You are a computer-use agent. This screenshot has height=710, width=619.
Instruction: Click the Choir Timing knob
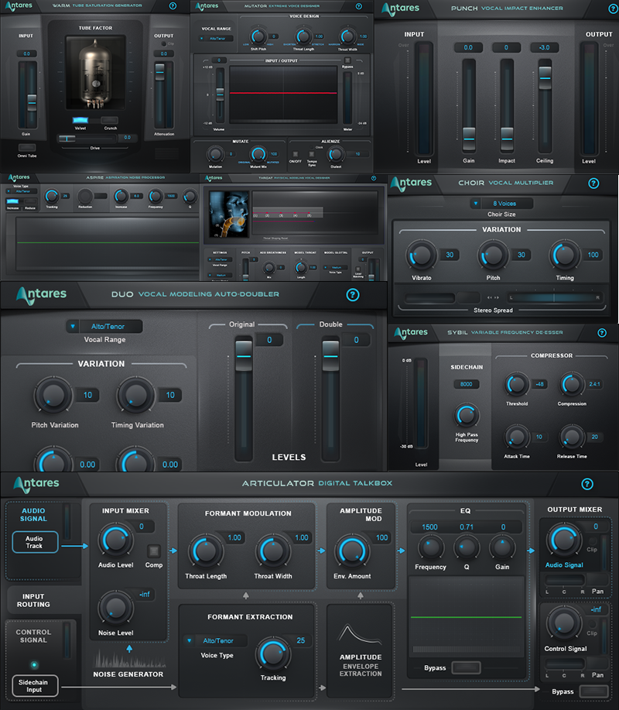[564, 256]
